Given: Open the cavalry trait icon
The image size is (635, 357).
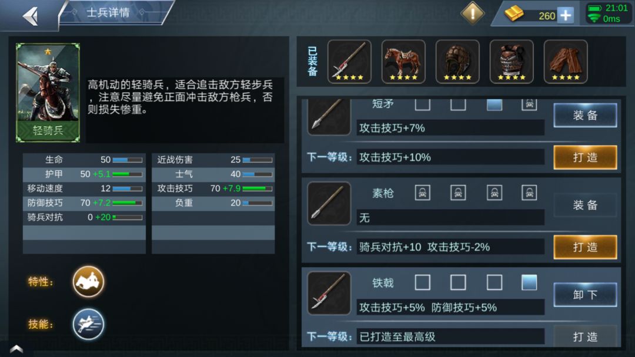Looking at the screenshot, I should (88, 282).
